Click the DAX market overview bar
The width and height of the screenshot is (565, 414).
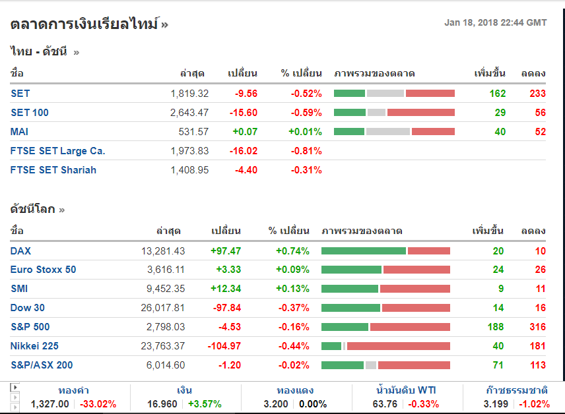[385, 251]
